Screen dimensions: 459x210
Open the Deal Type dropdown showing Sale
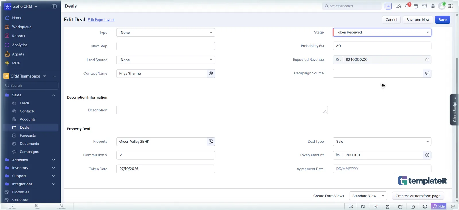tap(382, 142)
